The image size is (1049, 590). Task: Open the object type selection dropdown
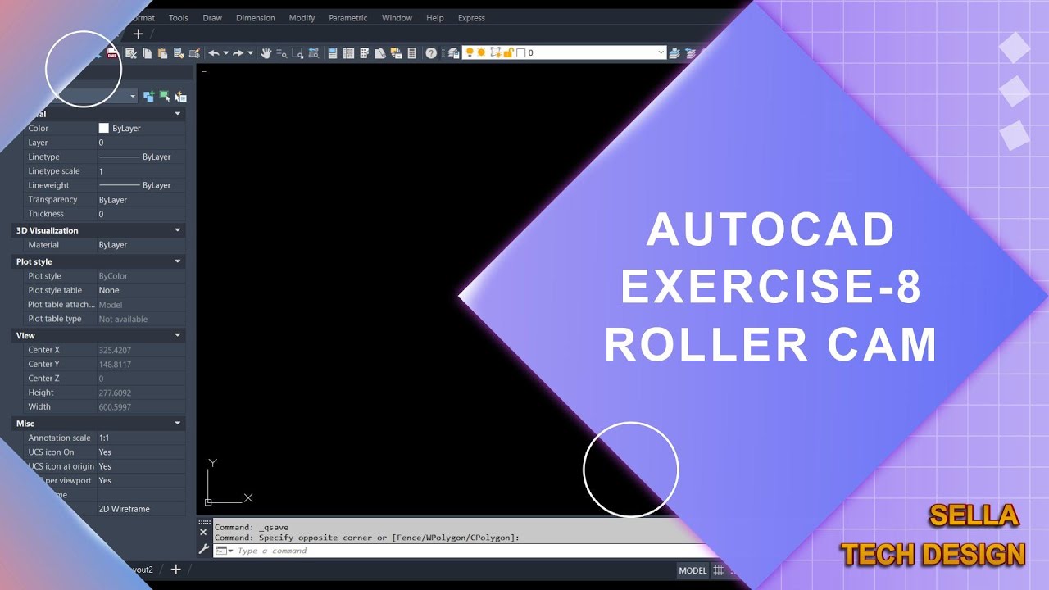pyautogui.click(x=133, y=96)
